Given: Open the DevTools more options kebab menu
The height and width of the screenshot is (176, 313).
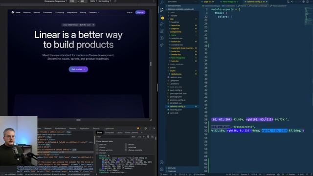Looking at the screenshot, I should [x=150, y=129].
